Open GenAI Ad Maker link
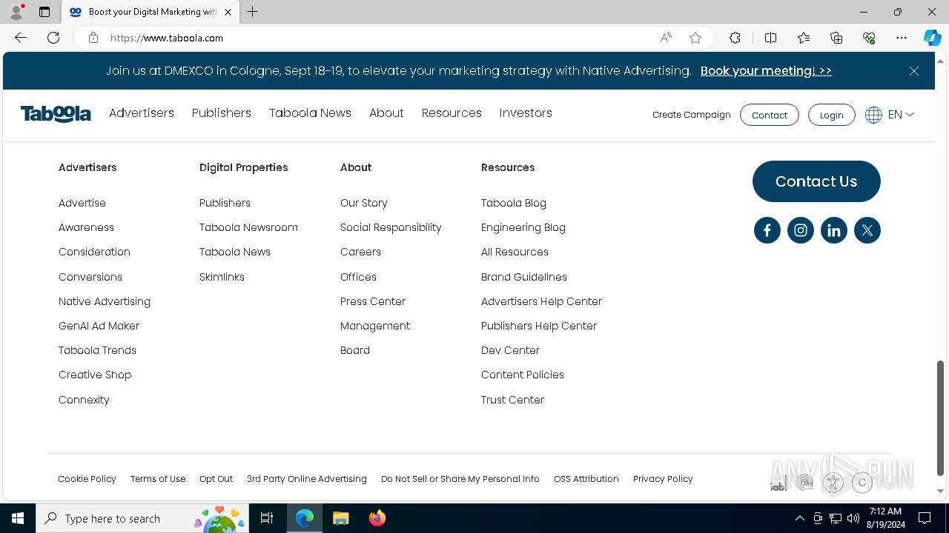The image size is (949, 533). [99, 326]
